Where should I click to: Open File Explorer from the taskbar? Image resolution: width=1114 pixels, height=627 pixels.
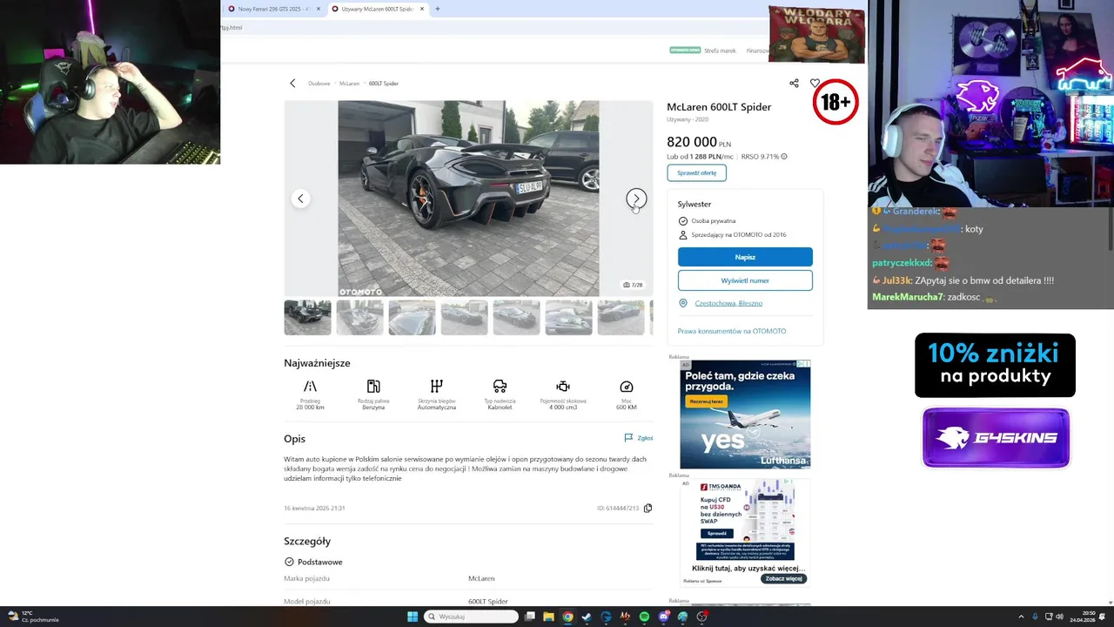click(548, 617)
